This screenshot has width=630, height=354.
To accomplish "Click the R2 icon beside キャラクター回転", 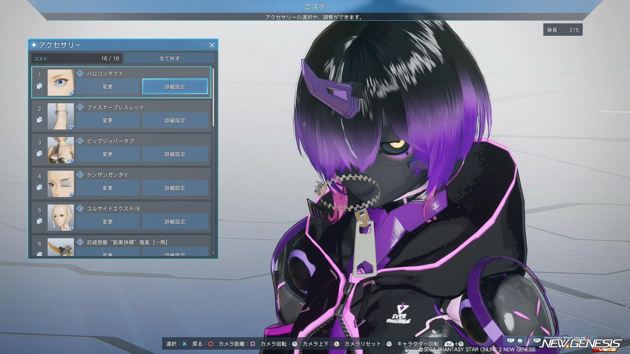I will click(x=449, y=344).
